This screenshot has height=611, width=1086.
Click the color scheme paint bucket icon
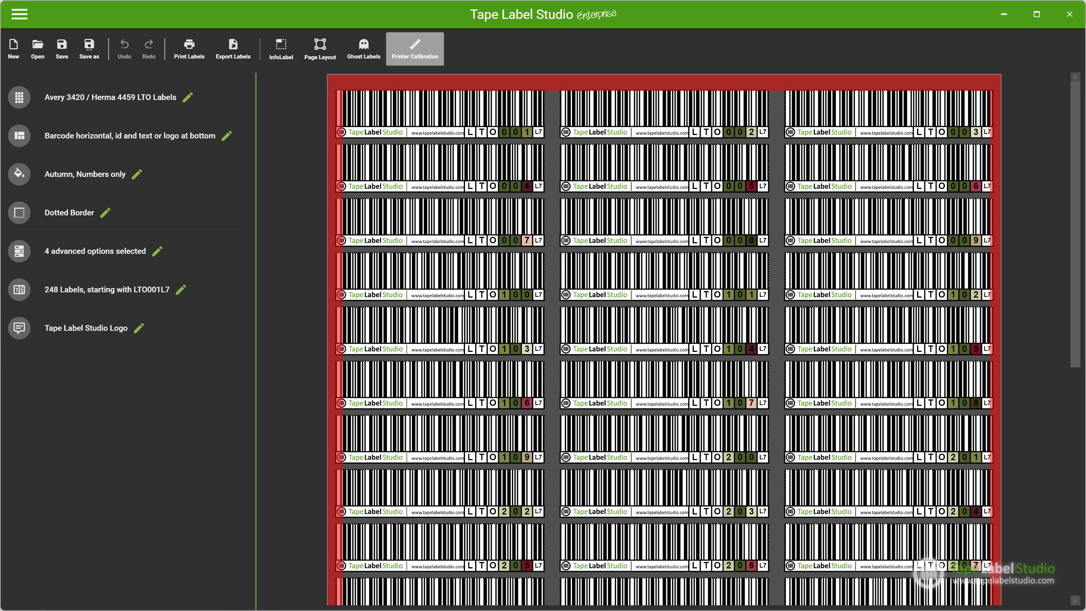coord(19,174)
